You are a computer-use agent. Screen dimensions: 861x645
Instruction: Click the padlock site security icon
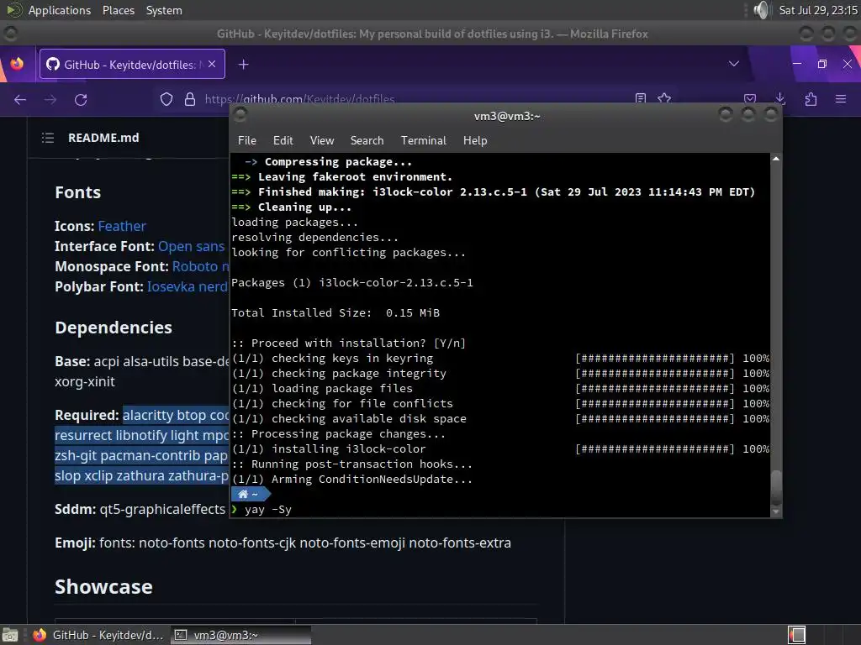(x=190, y=99)
